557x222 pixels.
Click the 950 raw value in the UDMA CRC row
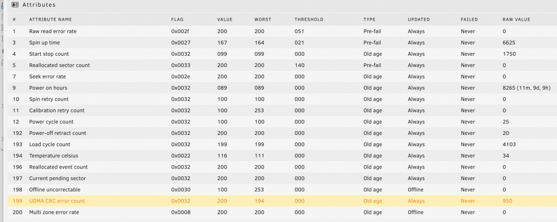(x=505, y=201)
